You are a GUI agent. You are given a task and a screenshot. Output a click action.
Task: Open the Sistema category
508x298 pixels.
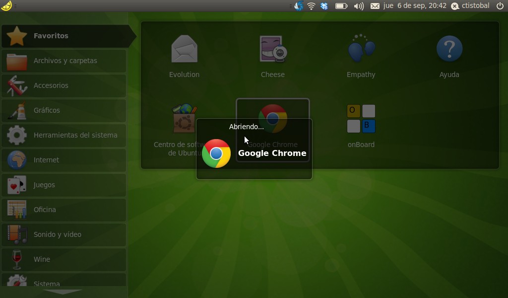click(x=64, y=280)
